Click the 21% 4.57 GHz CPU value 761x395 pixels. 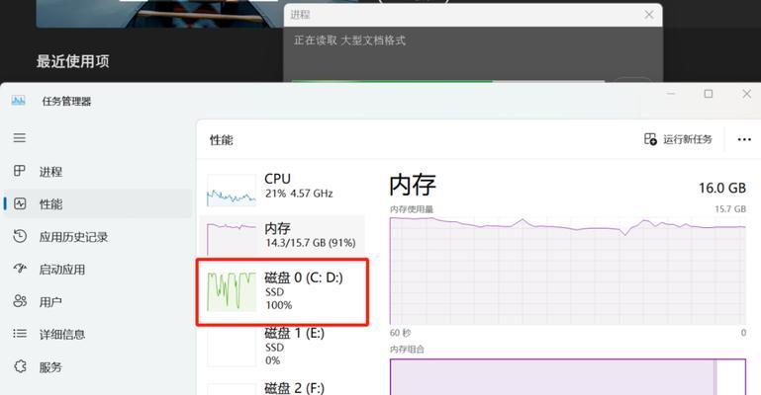[299, 194]
